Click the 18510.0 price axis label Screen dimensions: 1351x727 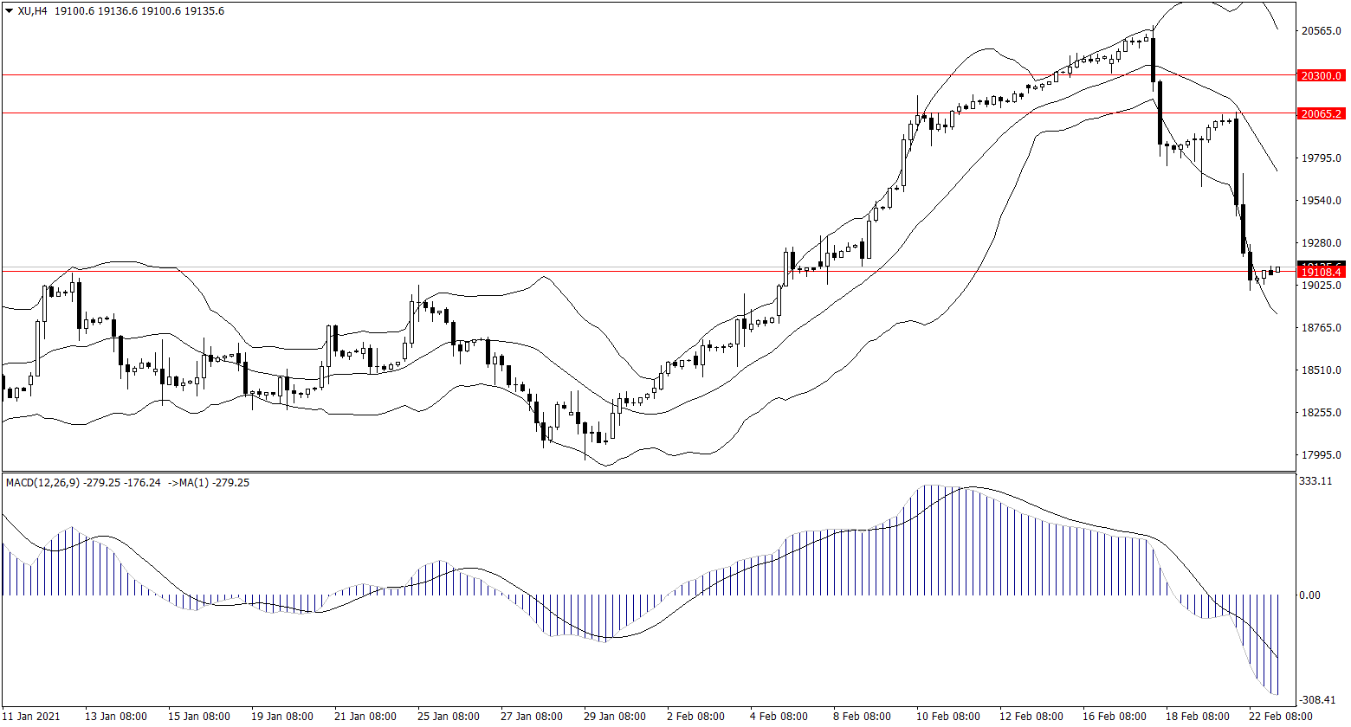point(1321,370)
